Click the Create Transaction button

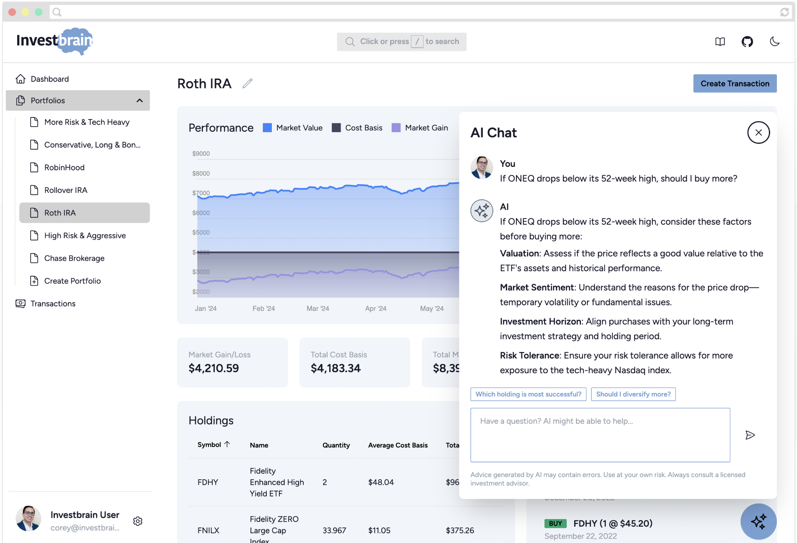click(x=734, y=83)
